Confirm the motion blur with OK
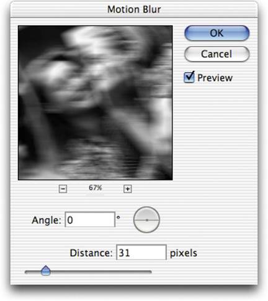The width and height of the screenshot is (268, 301). coord(217,33)
